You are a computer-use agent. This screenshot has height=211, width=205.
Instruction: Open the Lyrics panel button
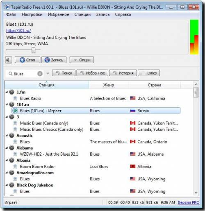[149, 73]
